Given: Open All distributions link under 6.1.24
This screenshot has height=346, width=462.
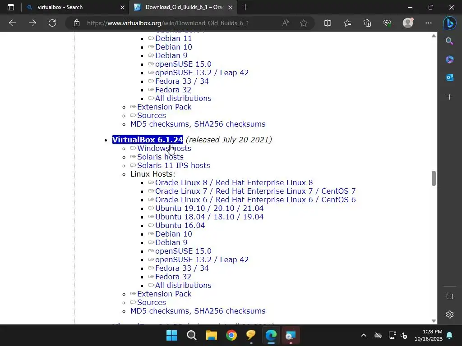Looking at the screenshot, I should tap(183, 285).
